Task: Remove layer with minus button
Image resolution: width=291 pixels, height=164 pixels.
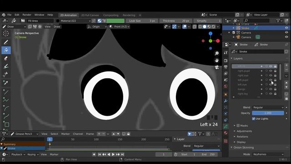Action: click(286, 70)
